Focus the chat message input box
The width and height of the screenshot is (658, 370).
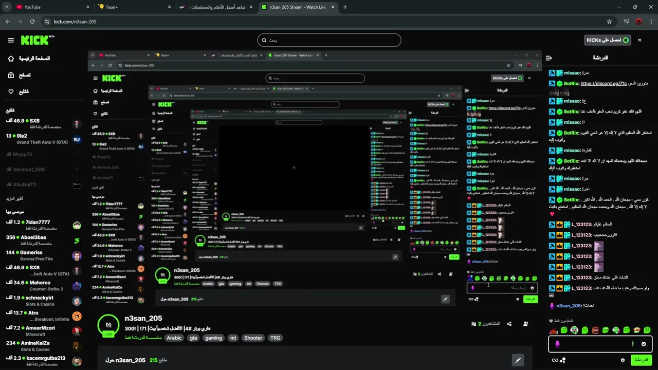click(600, 344)
